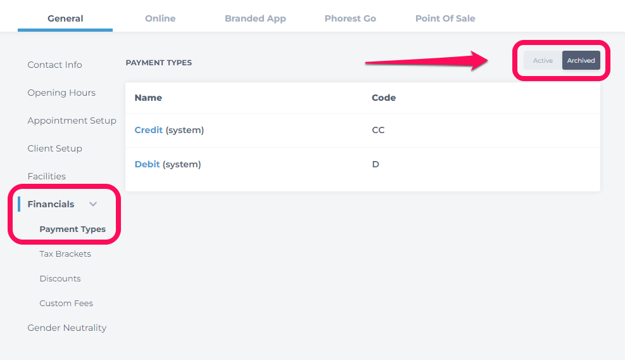Select Facilities in sidebar
This screenshot has width=625, height=360.
pos(47,176)
